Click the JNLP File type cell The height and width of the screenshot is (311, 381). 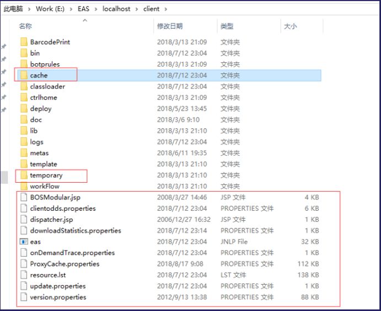(x=234, y=242)
